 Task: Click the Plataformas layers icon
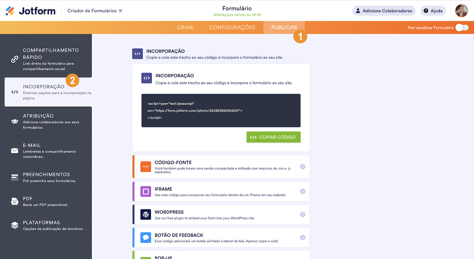[x=15, y=225]
